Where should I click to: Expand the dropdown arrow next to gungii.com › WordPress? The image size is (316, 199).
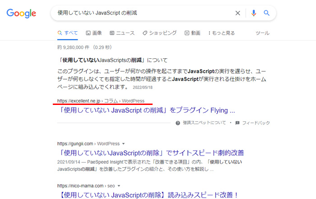(x=124, y=144)
